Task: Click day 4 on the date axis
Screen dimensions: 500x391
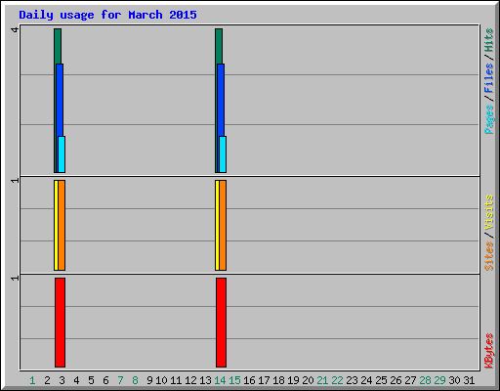Action: pos(76,380)
